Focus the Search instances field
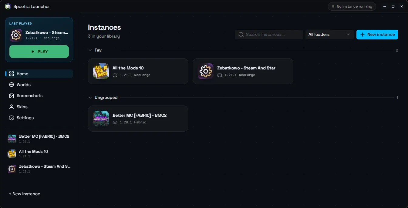The height and width of the screenshot is (208, 408). (x=269, y=35)
